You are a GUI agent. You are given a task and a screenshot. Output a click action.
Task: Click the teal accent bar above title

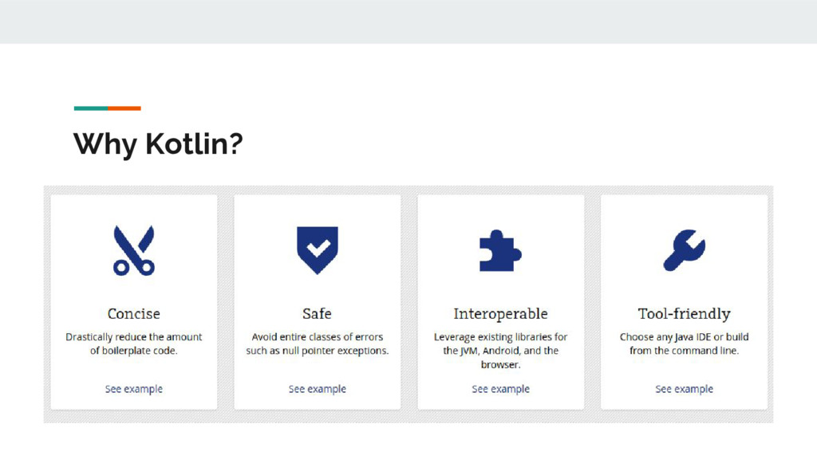pos(90,108)
